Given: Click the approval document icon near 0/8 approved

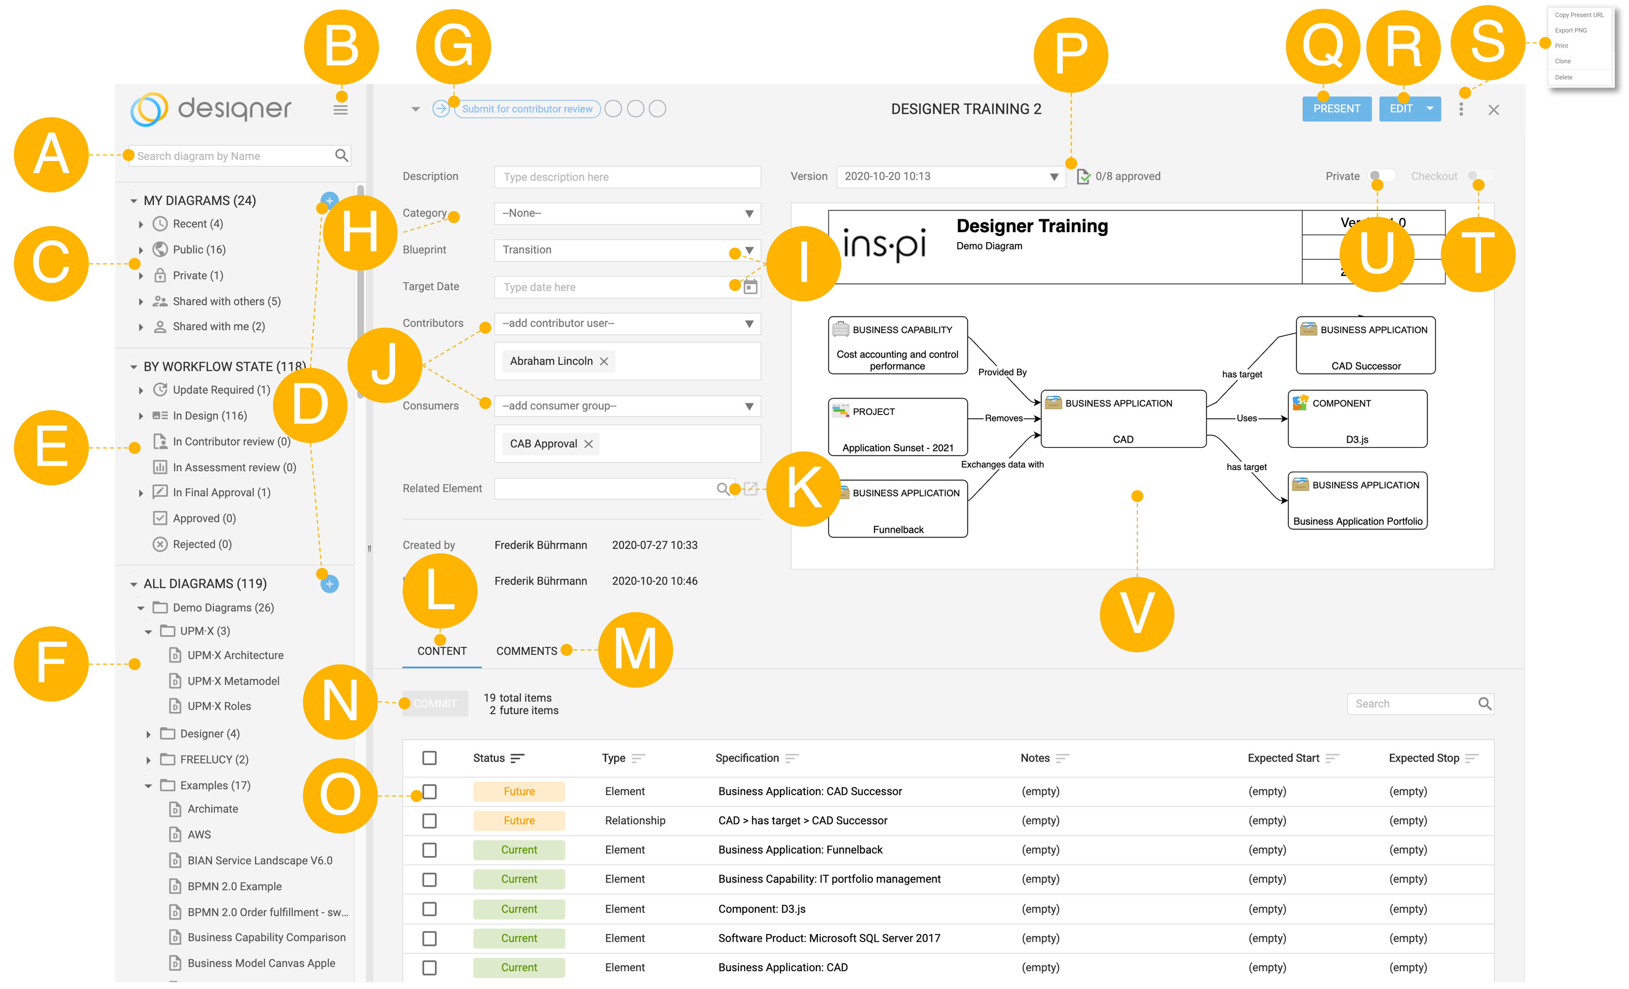Looking at the screenshot, I should point(1083,176).
